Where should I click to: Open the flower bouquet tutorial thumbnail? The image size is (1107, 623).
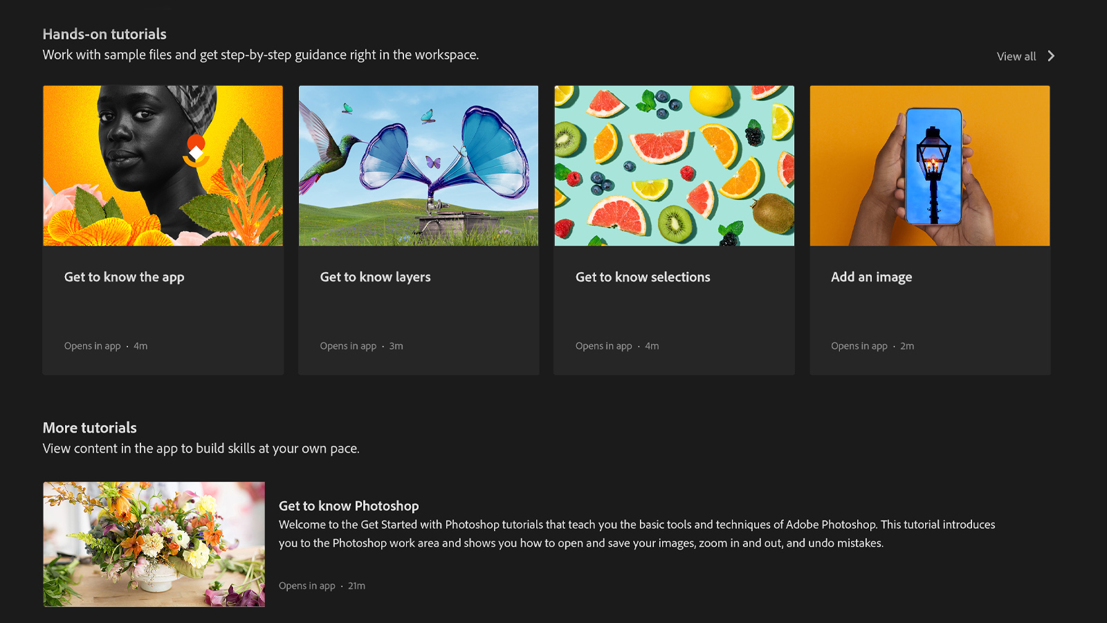pos(154,544)
